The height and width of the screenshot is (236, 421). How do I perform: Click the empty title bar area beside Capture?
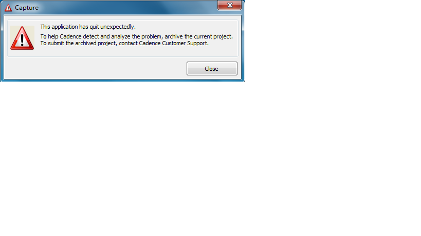pos(126,8)
